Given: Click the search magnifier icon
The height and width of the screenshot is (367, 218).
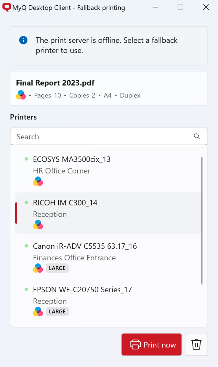Looking at the screenshot, I should pyautogui.click(x=197, y=136).
